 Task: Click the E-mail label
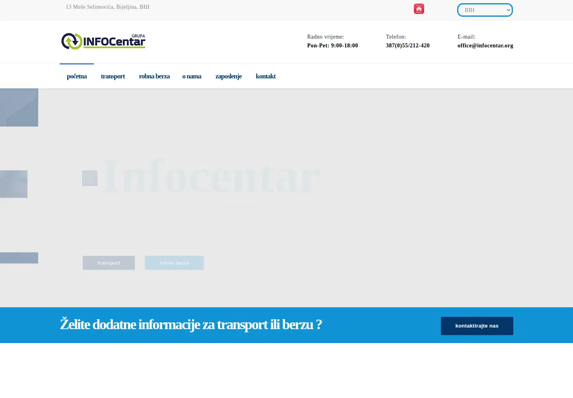[466, 37]
